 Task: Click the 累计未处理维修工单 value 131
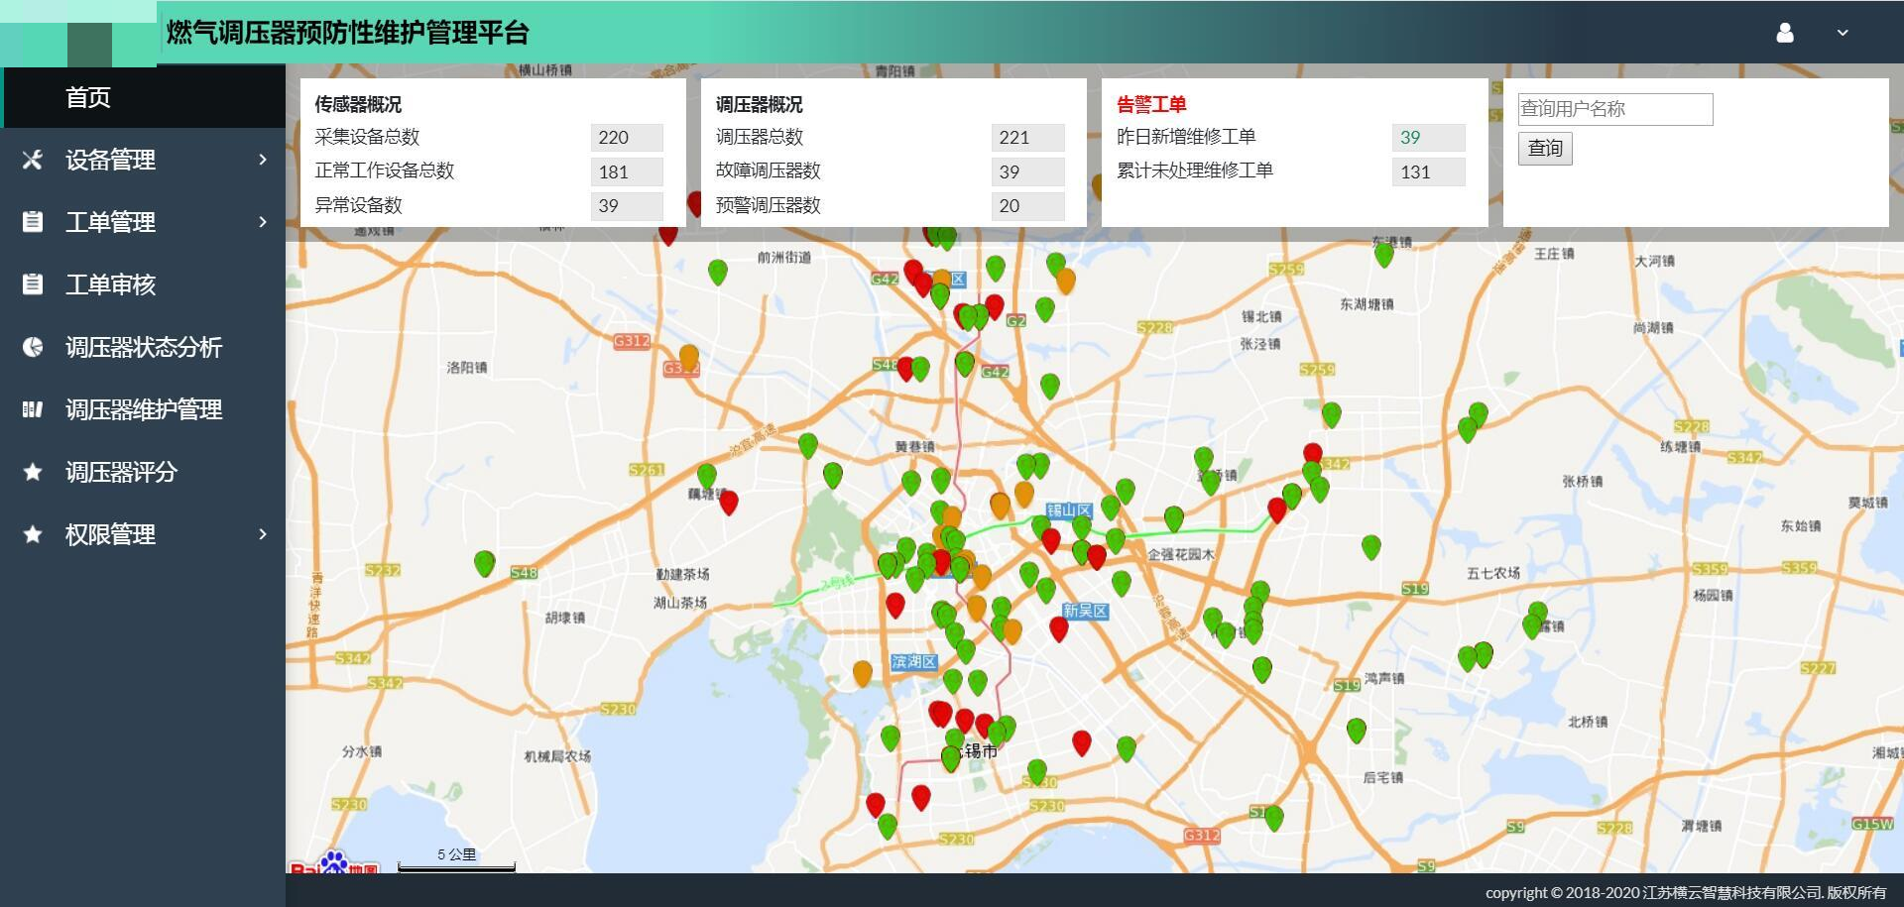(1428, 171)
